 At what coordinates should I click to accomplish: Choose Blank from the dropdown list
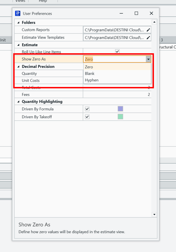pyautogui.click(x=117, y=74)
